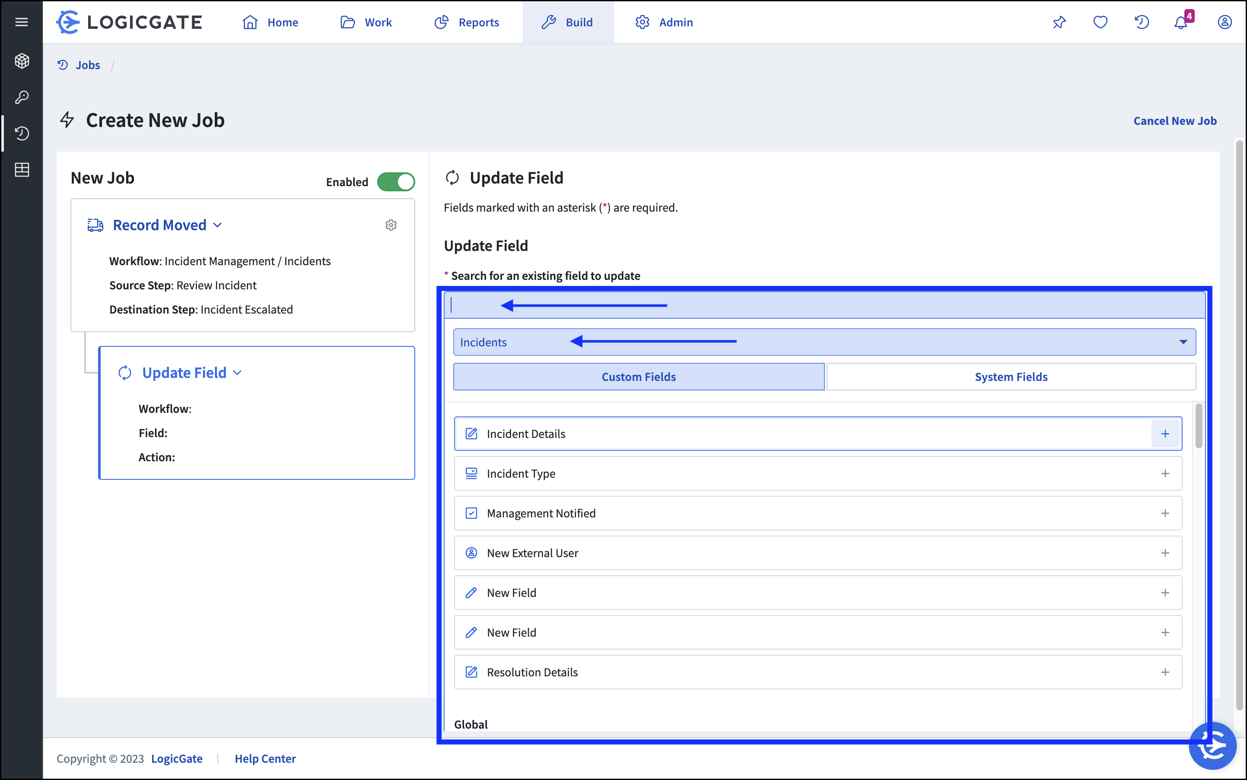Screen dimensions: 1247x780
Task: Click Cancel New Job link
Action: pos(1175,121)
